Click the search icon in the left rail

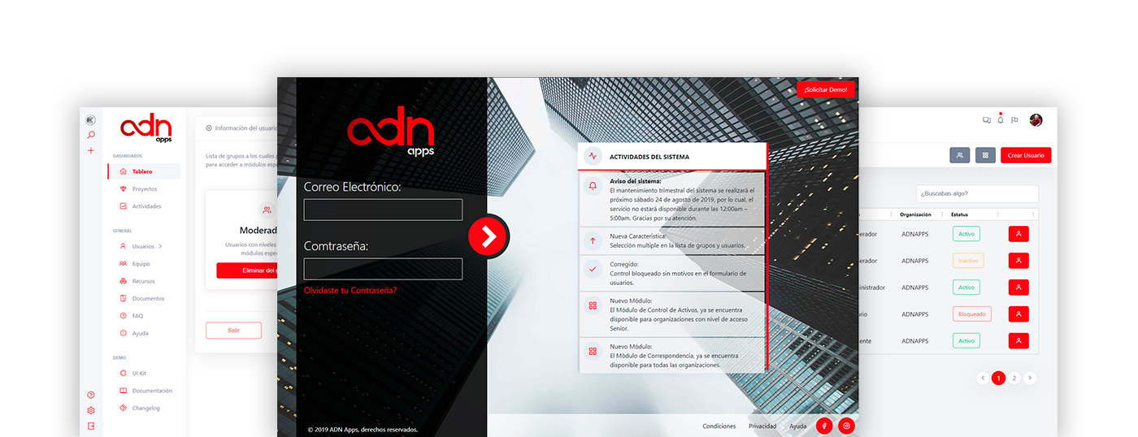pyautogui.click(x=91, y=135)
